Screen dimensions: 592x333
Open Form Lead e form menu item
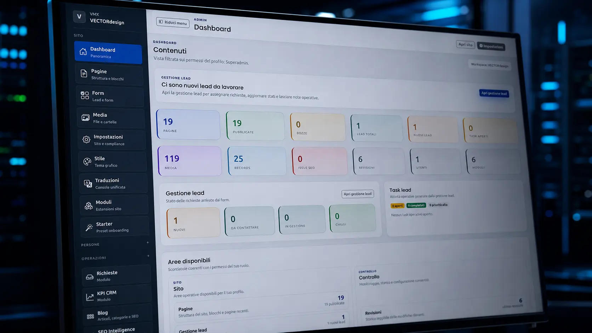[110, 96]
